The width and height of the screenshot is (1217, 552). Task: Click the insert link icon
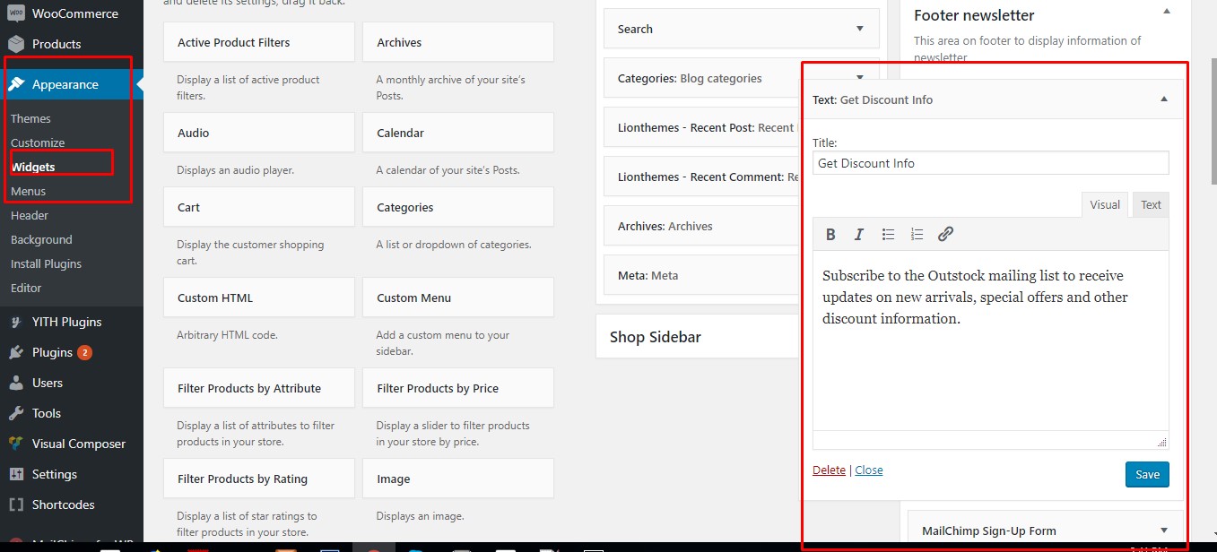[945, 235]
